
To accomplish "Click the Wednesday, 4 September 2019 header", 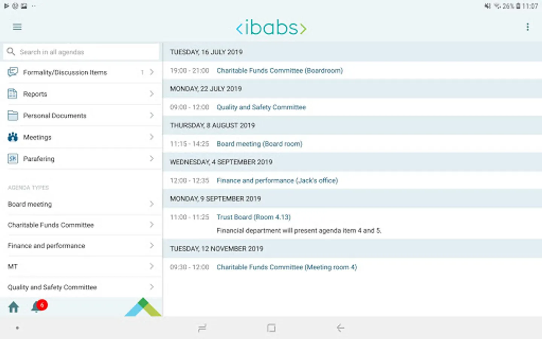I will pos(352,162).
